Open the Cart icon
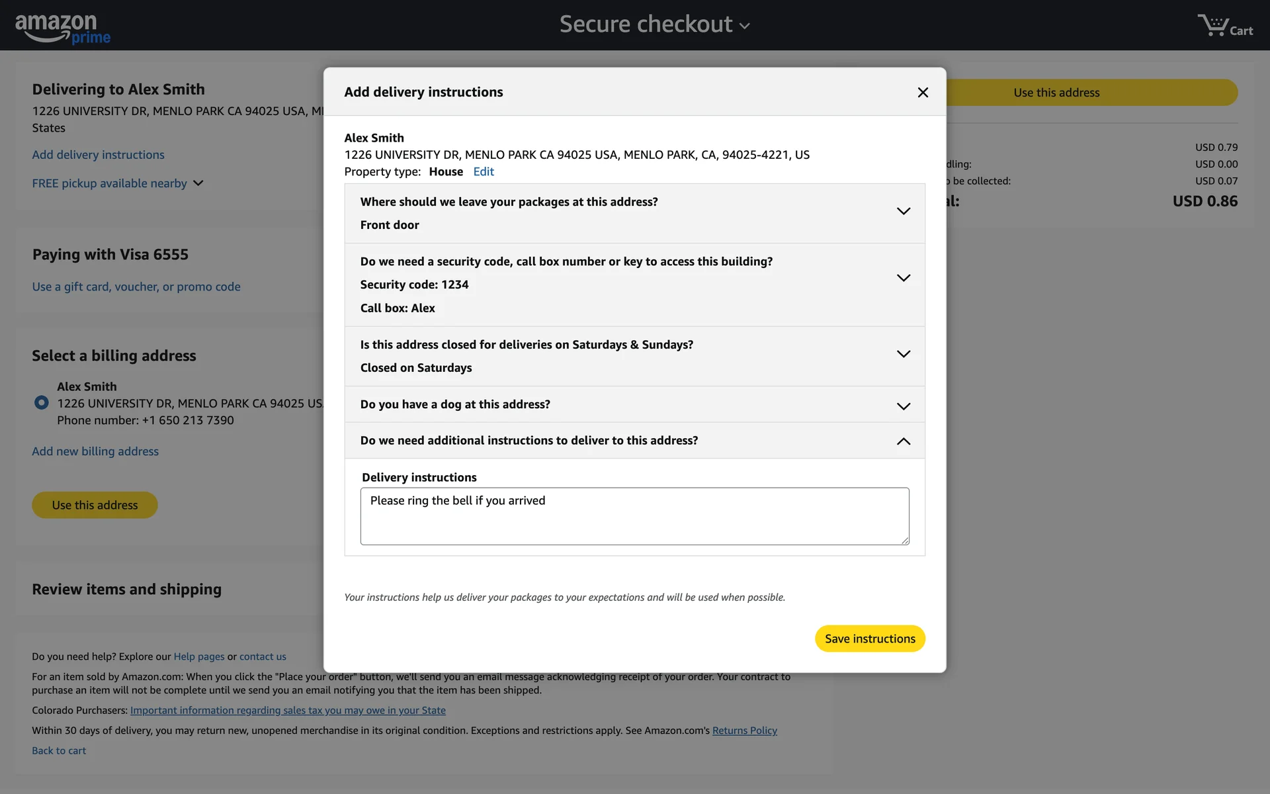 1224,26
